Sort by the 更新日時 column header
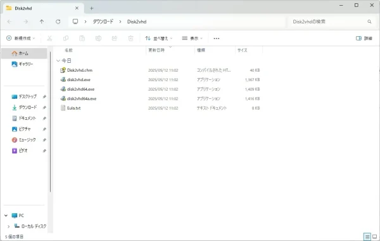Screen dimensions: 380x241 (x=156, y=50)
